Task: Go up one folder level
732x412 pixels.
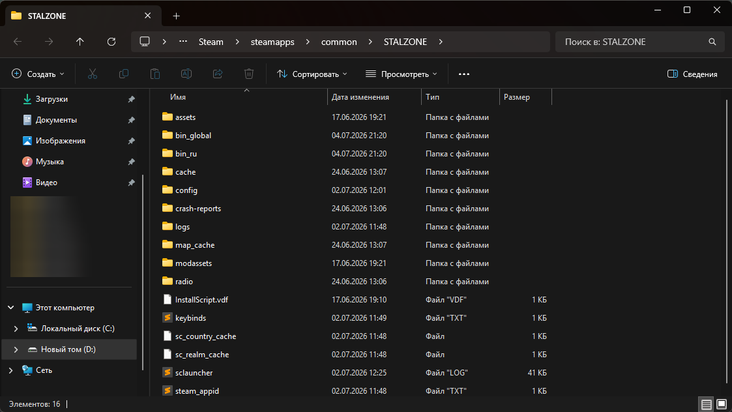Action: coord(80,42)
